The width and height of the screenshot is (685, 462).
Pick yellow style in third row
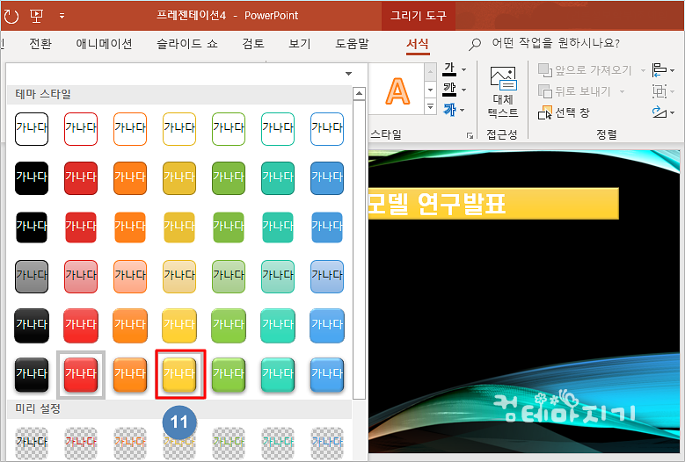tap(179, 227)
